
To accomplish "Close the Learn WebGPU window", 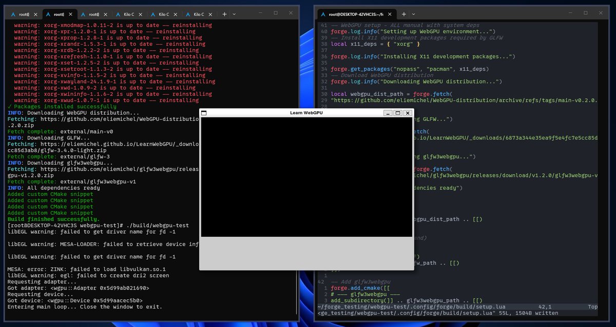I will (x=407, y=113).
